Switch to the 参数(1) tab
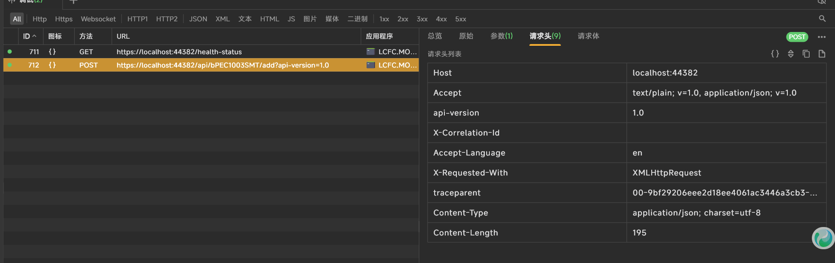 501,36
